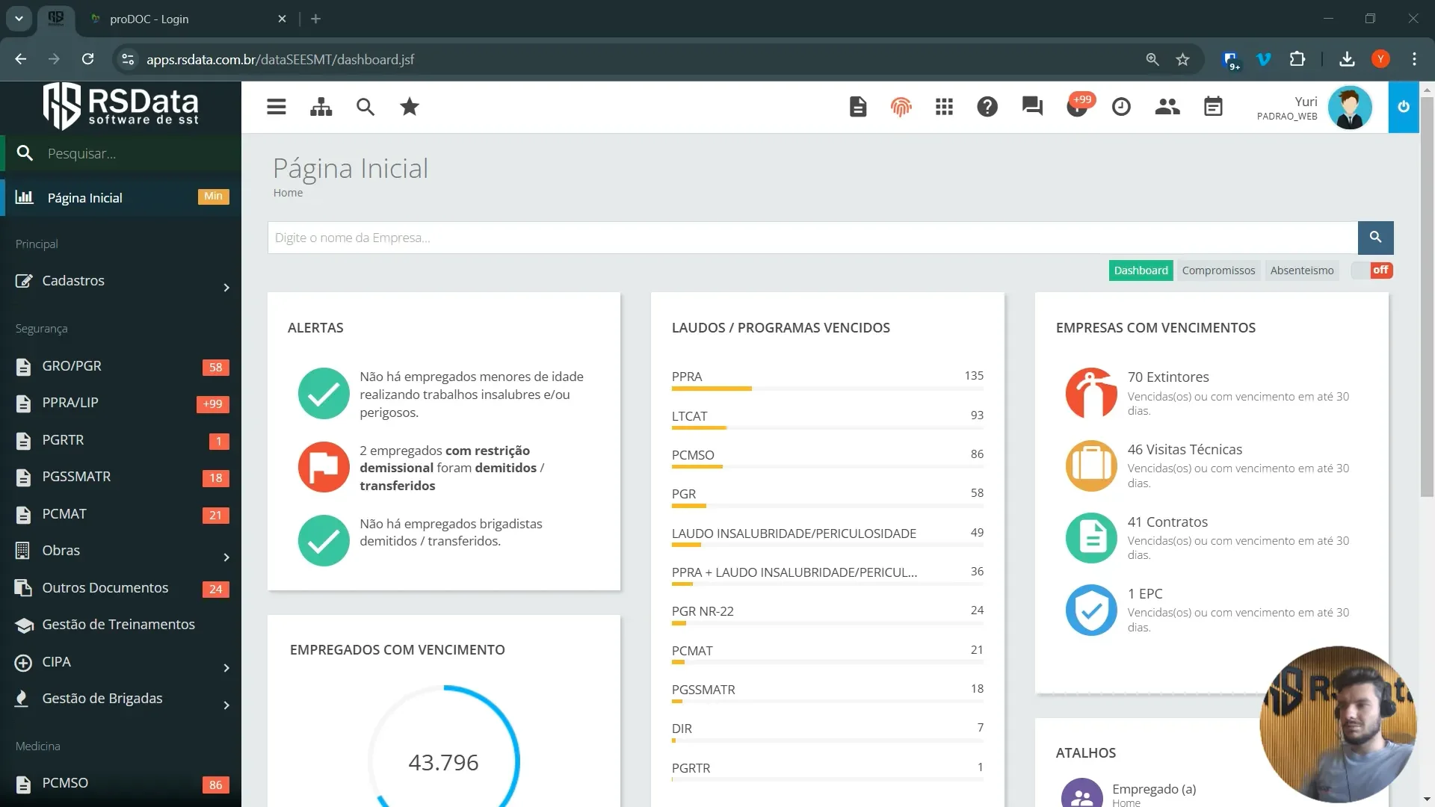The height and width of the screenshot is (807, 1435).
Task: Open the fingerprint biometrics icon
Action: (x=901, y=107)
